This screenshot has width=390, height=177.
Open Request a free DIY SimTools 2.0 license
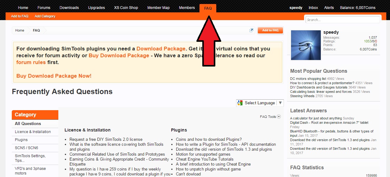[x=106, y=139]
